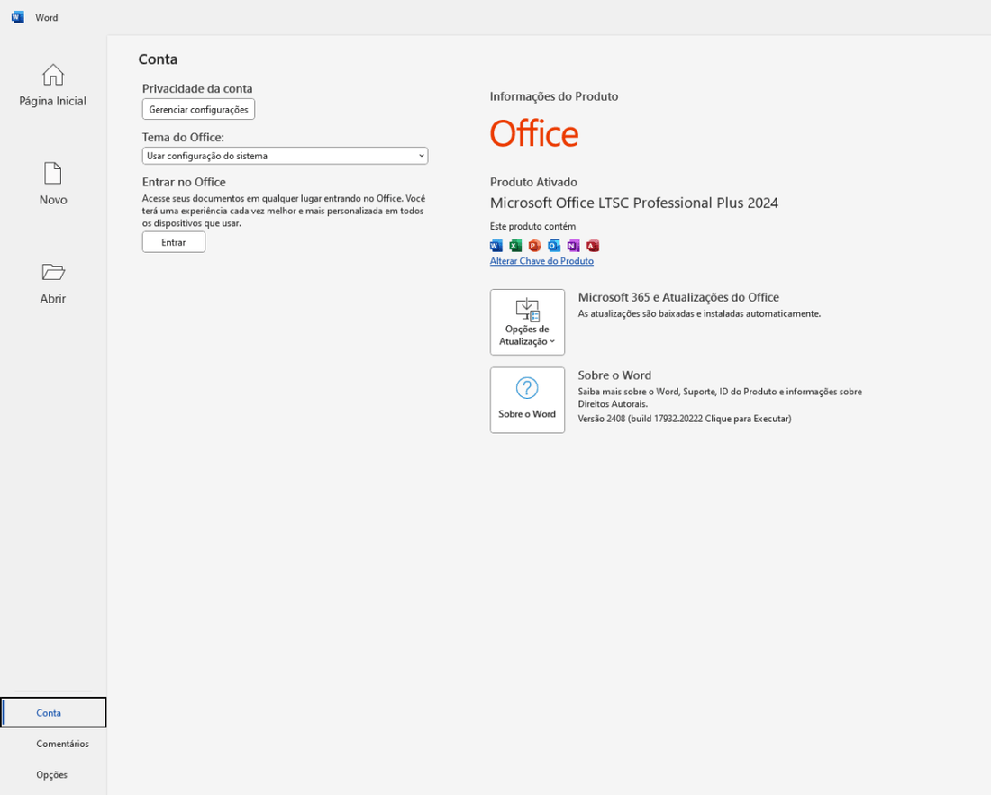
Task: Click the Access product icon
Action: pos(593,246)
